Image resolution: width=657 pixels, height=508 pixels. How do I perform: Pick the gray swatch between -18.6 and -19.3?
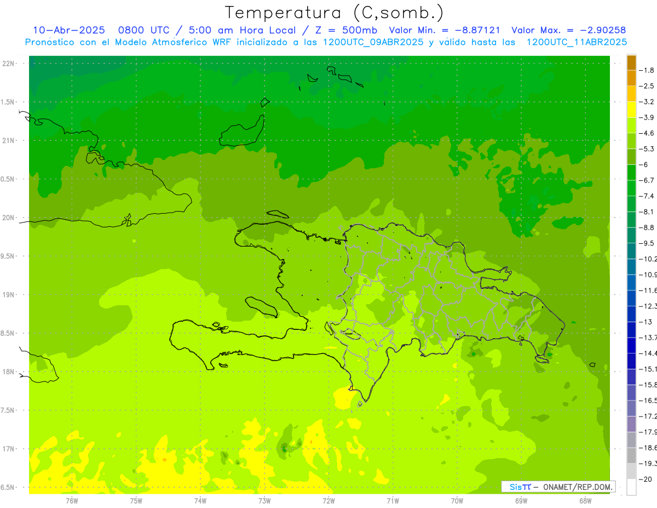631,456
